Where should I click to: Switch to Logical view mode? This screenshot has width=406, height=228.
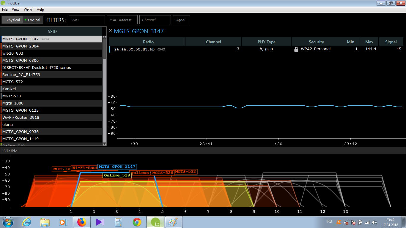[33, 20]
